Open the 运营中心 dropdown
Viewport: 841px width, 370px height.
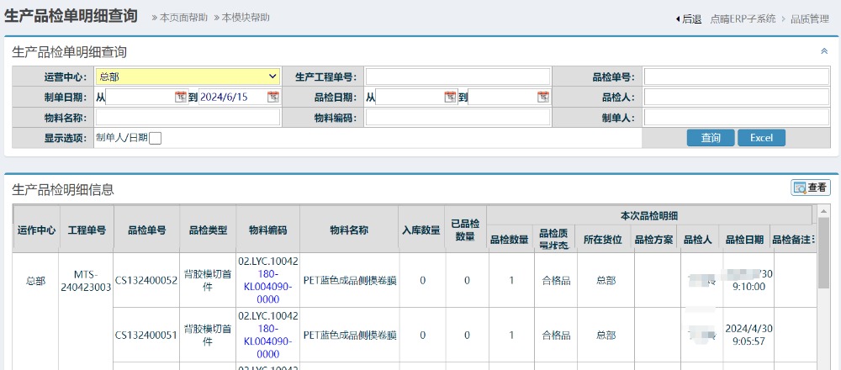[188, 77]
